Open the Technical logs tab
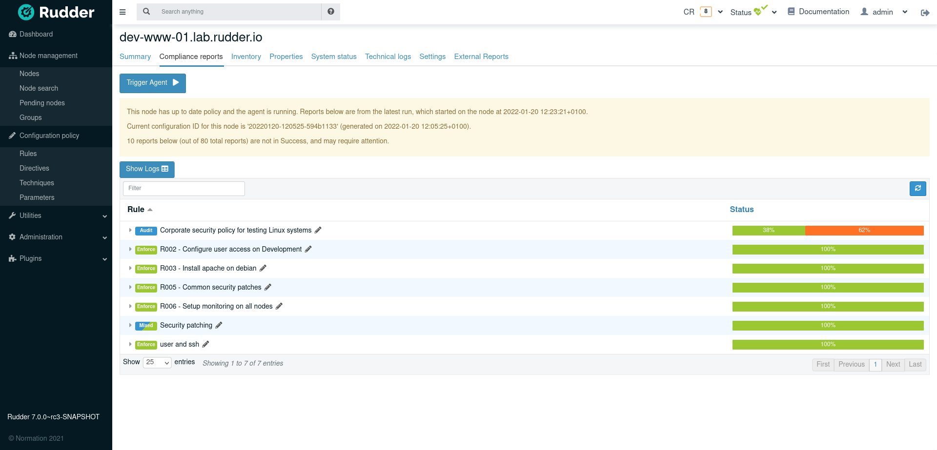Image resolution: width=937 pixels, height=450 pixels. 388,57
